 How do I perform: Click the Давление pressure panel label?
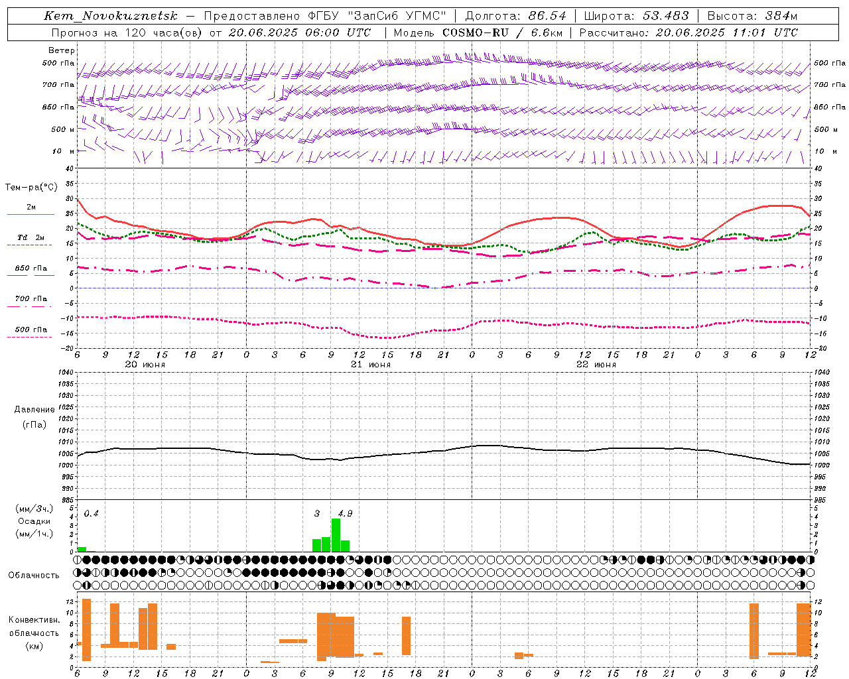pyautogui.click(x=34, y=410)
